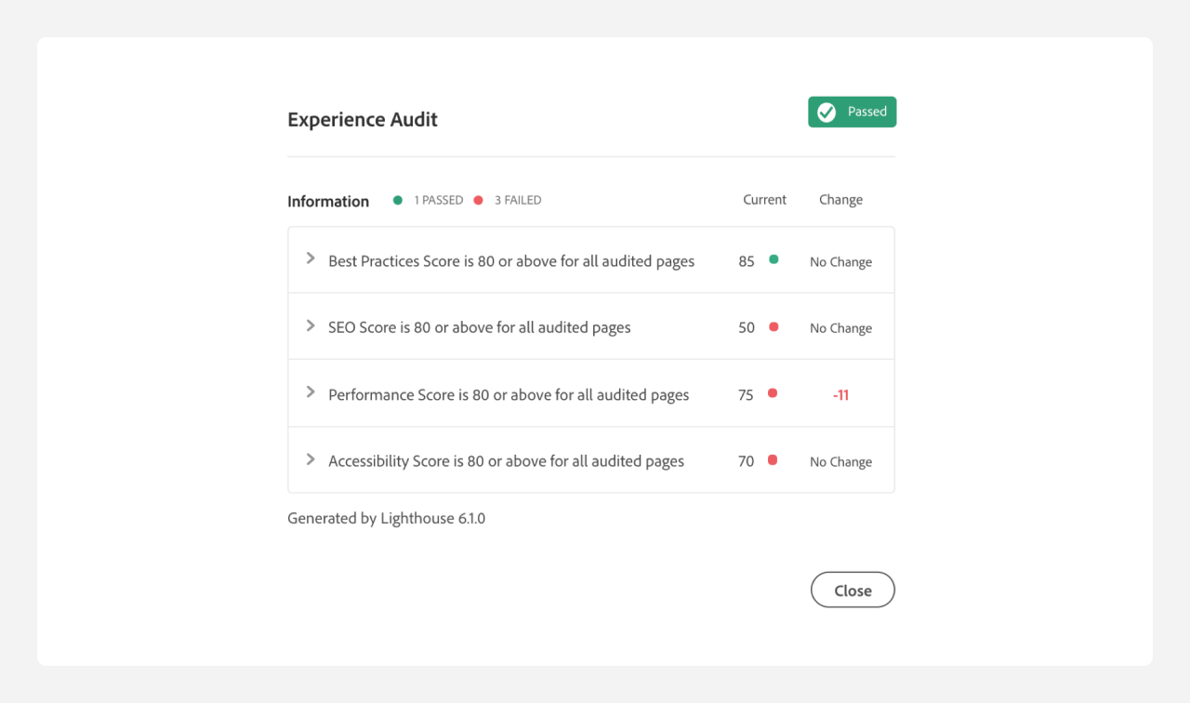Click the red dot beside 3 FAILED
This screenshot has height=703, width=1190.
point(479,200)
